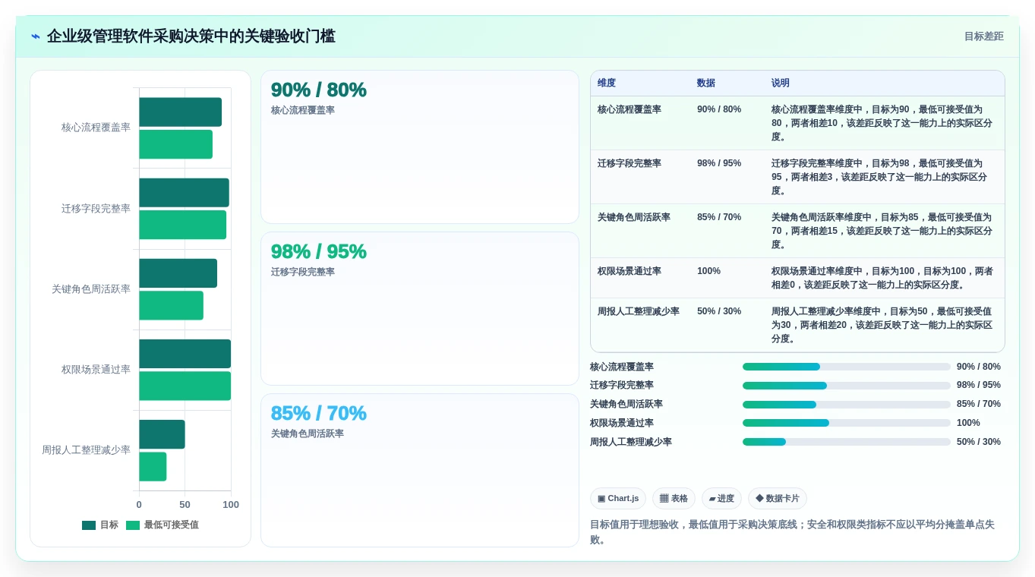Click the 迁移字段完整率 progress bar
This screenshot has width=1035, height=577.
(847, 386)
